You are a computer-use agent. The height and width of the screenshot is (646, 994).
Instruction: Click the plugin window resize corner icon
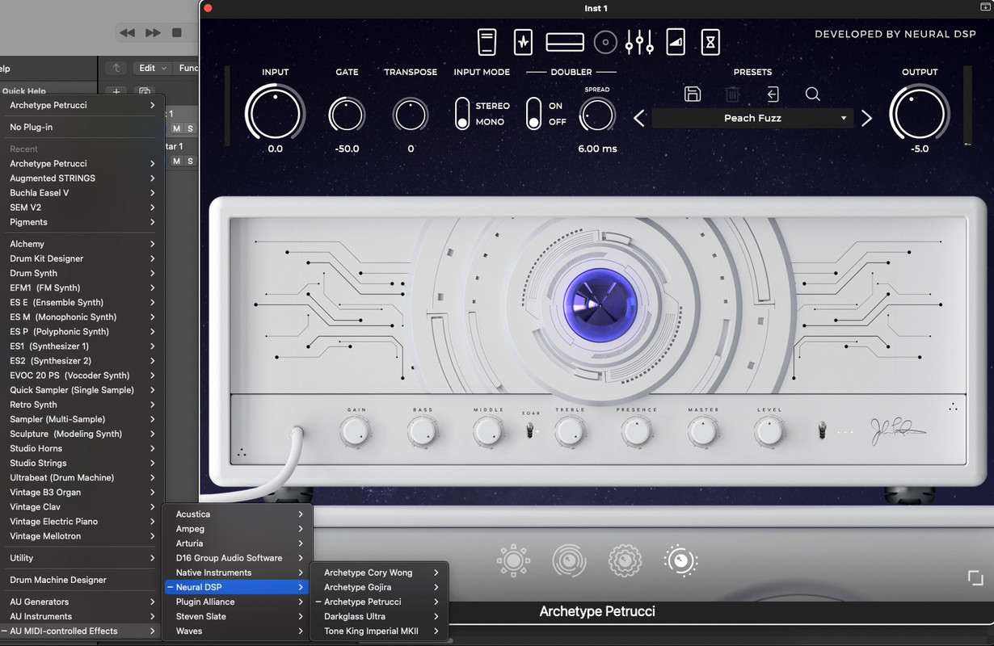[975, 577]
